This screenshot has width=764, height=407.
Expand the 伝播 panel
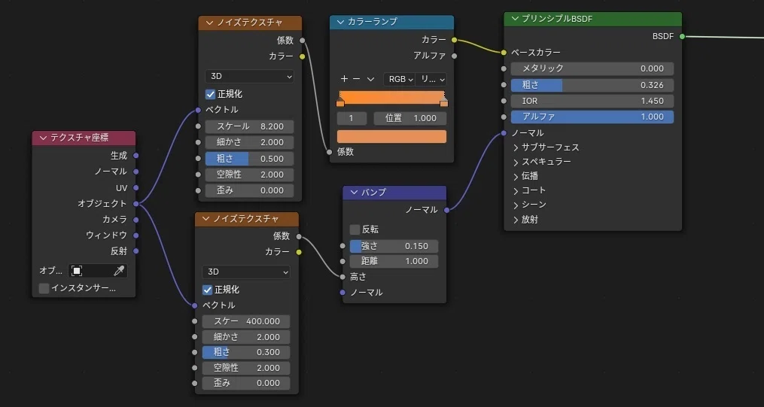(x=516, y=176)
